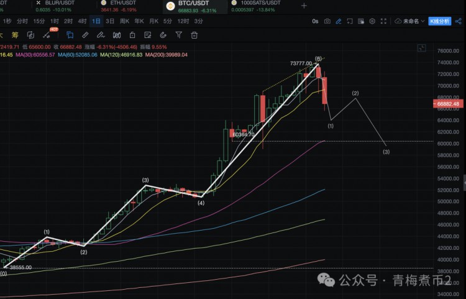Switch chart to 12时 interval
The height and width of the screenshot is (299, 466).
tap(183, 21)
